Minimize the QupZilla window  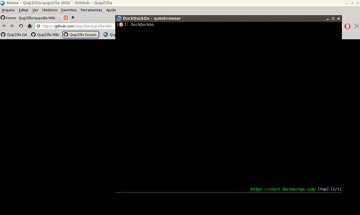[x=347, y=3]
